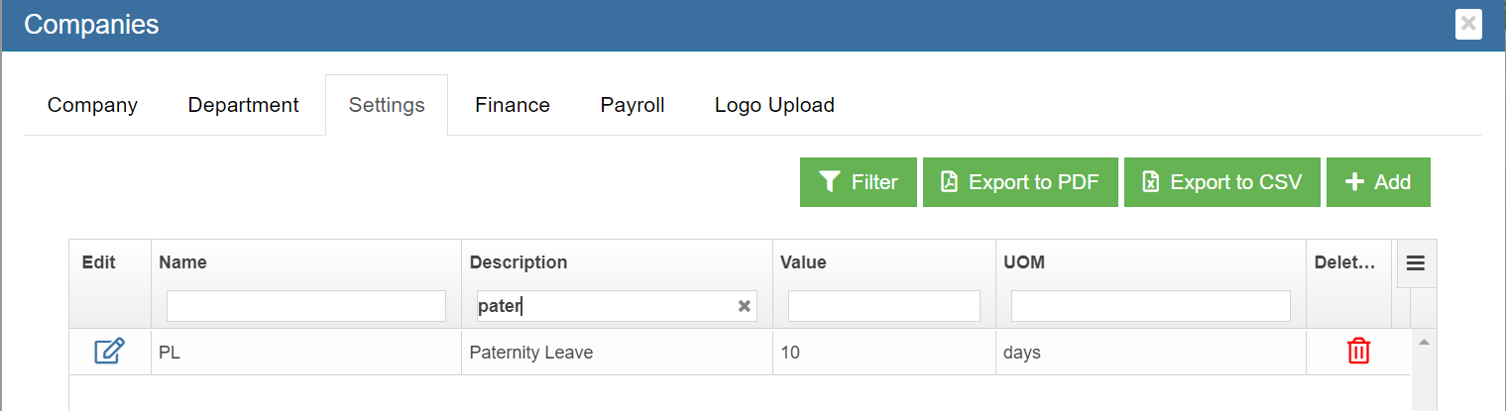1506x411 pixels.
Task: Export settings to CSV
Action: (1221, 182)
